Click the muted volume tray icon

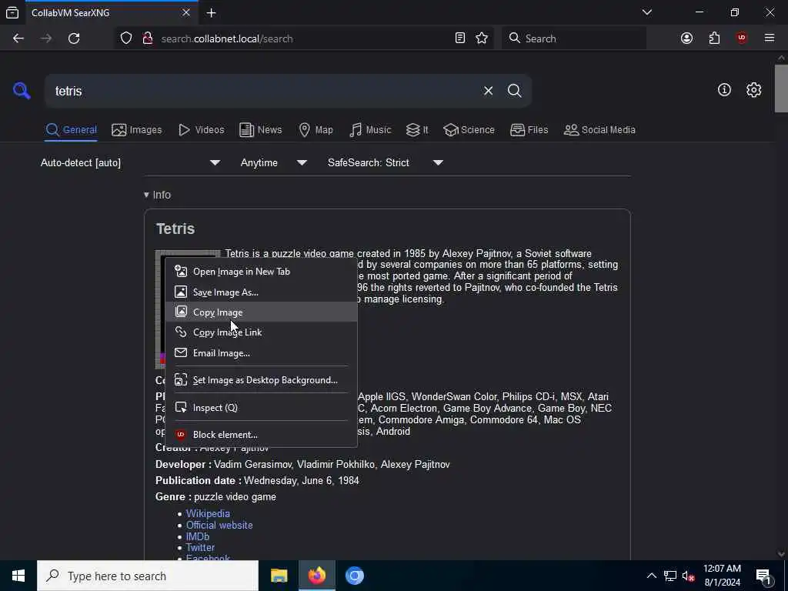pyautogui.click(x=688, y=576)
